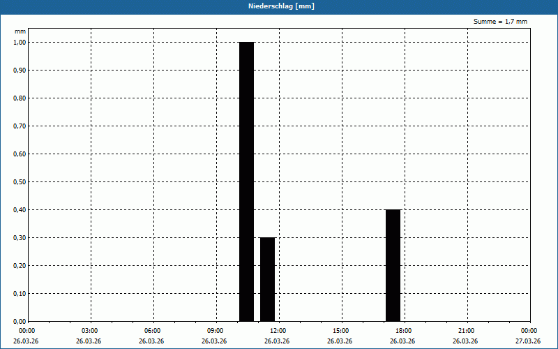Click the 0,80 y-axis value
The width and height of the screenshot is (558, 349).
point(20,98)
